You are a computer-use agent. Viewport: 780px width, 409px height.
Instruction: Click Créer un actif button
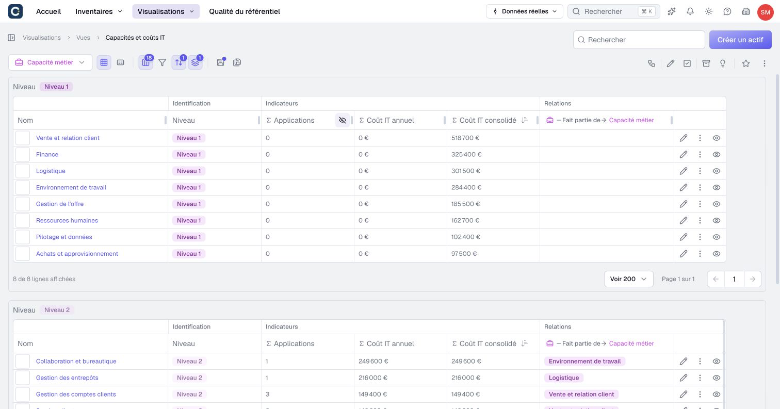coord(740,40)
